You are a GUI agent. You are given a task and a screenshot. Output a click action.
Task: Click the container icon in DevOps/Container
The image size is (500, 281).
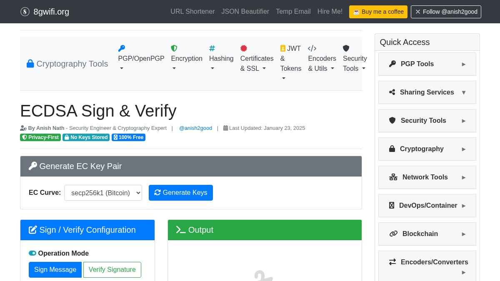click(x=392, y=205)
